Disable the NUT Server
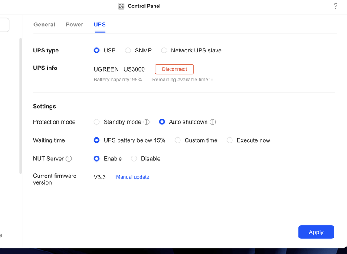 pos(134,159)
